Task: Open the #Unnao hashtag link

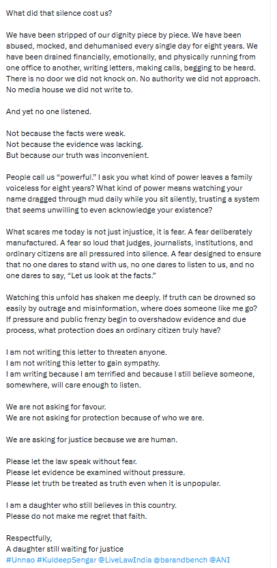Action: [20, 560]
